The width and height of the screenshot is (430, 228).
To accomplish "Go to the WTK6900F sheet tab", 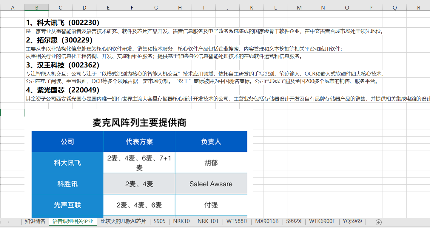I will tap(322, 221).
